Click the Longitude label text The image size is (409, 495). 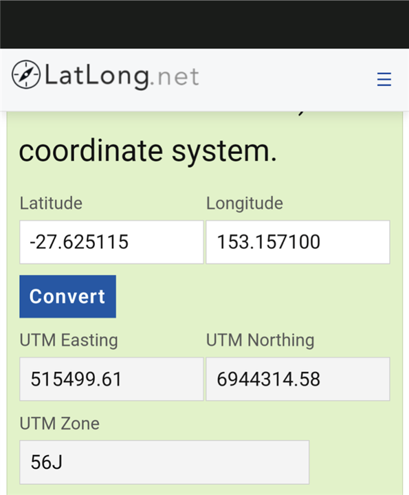tap(245, 203)
